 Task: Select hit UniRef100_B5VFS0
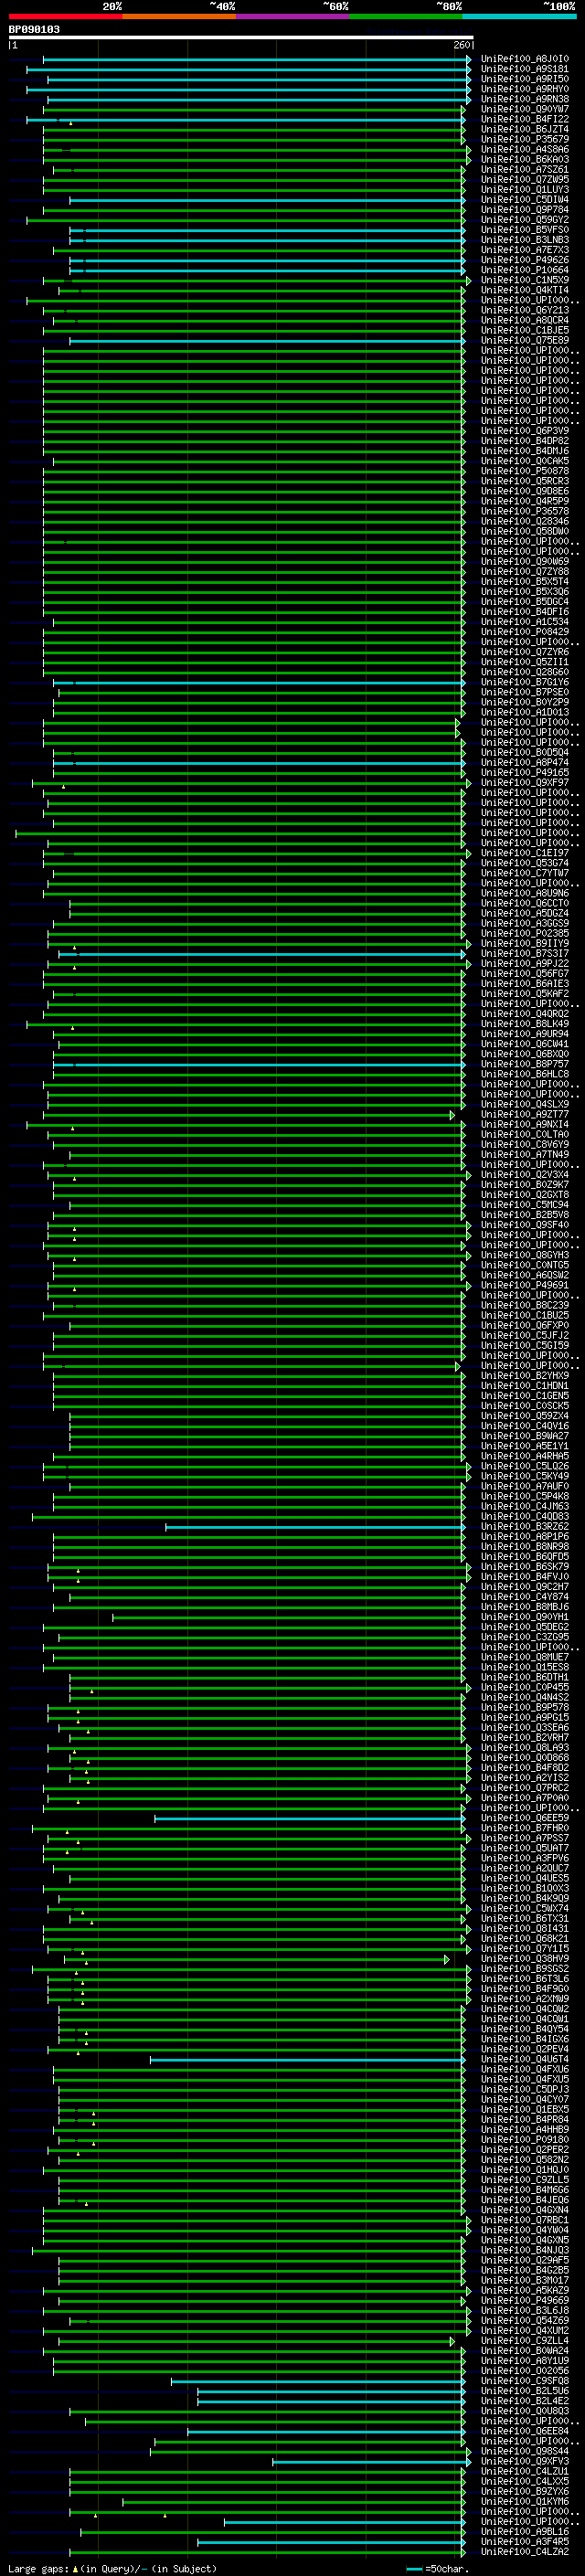524,230
